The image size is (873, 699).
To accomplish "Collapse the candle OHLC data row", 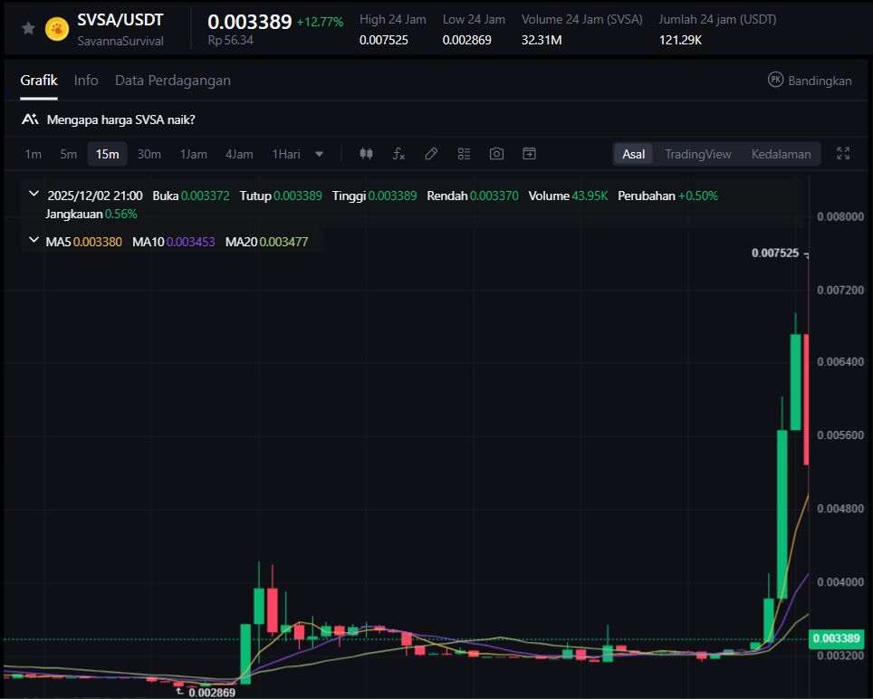I will [x=34, y=195].
